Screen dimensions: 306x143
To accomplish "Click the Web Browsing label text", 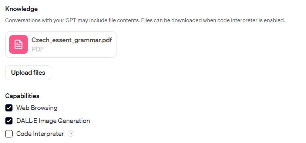I will pyautogui.click(x=37, y=108).
